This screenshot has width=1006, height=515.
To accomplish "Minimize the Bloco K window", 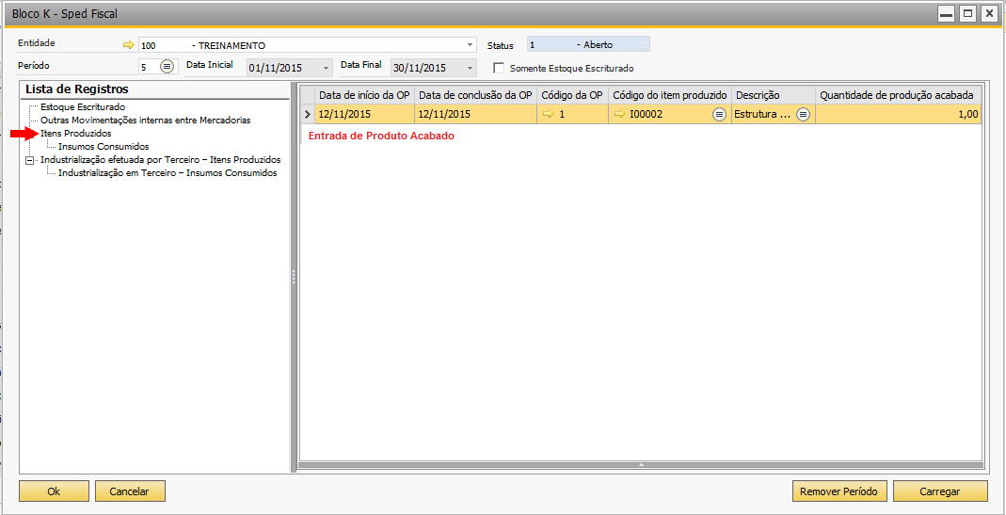I will pyautogui.click(x=948, y=12).
